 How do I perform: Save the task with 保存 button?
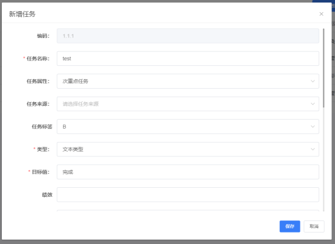click(290, 226)
